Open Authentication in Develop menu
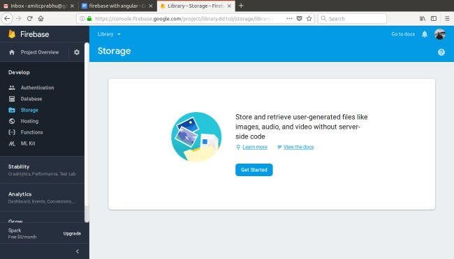454x259 pixels. coord(37,88)
